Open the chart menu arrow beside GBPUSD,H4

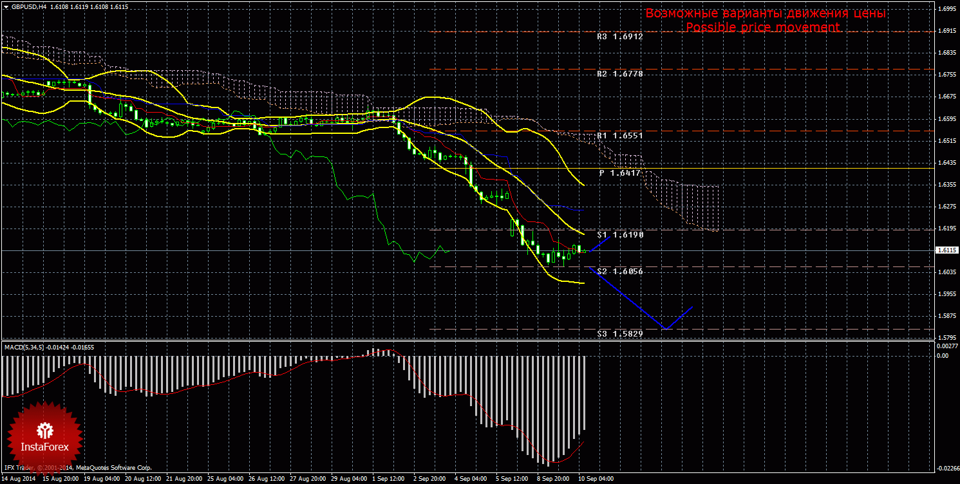click(x=6, y=6)
